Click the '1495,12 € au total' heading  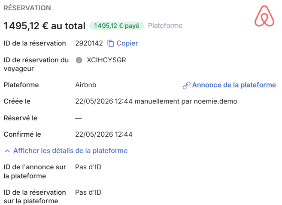(x=44, y=26)
